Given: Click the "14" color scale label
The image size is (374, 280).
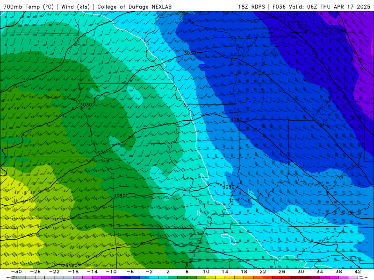Looking at the screenshot, I should tap(225, 272).
